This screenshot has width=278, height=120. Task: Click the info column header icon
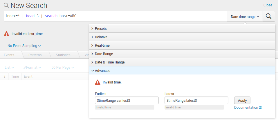pyautogui.click(x=5, y=77)
